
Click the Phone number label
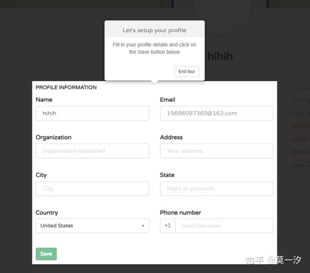coord(180,213)
